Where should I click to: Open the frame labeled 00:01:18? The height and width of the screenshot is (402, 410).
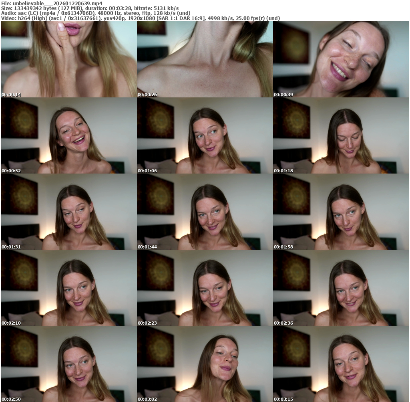[341, 135]
